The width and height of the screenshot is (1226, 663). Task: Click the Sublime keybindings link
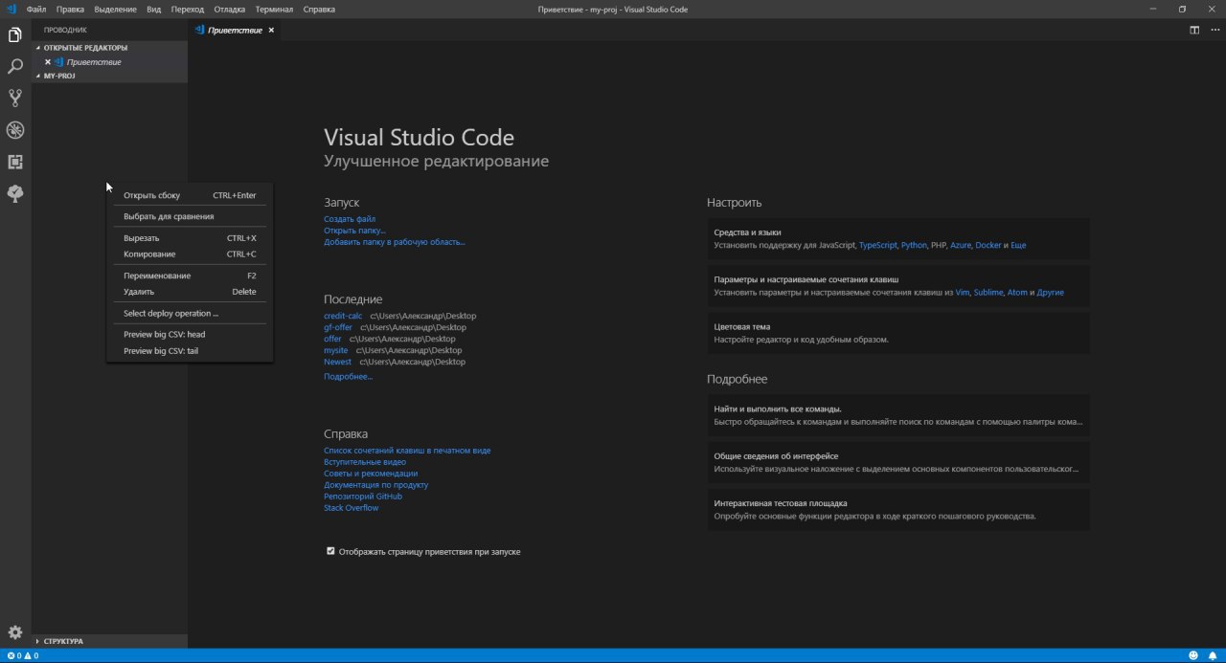(x=988, y=293)
